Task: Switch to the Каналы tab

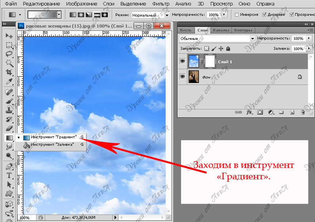Action: 221,30
